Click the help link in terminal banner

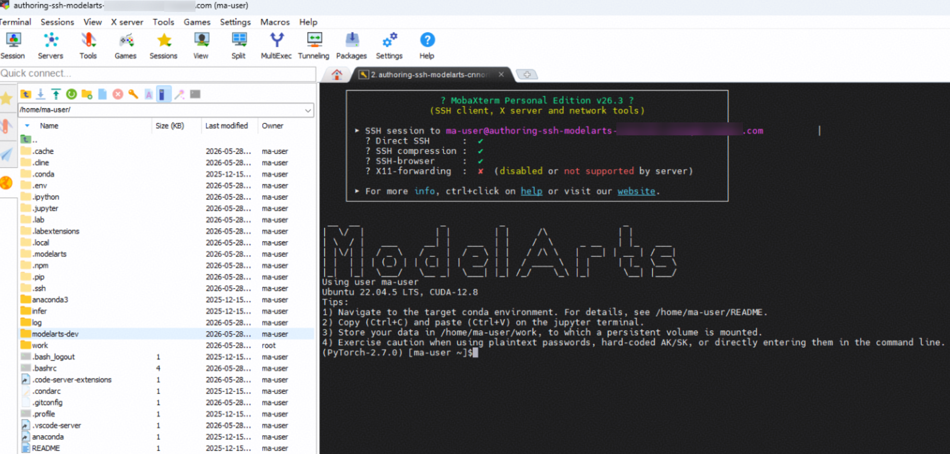[531, 191]
